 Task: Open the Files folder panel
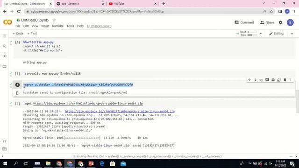point(4,66)
